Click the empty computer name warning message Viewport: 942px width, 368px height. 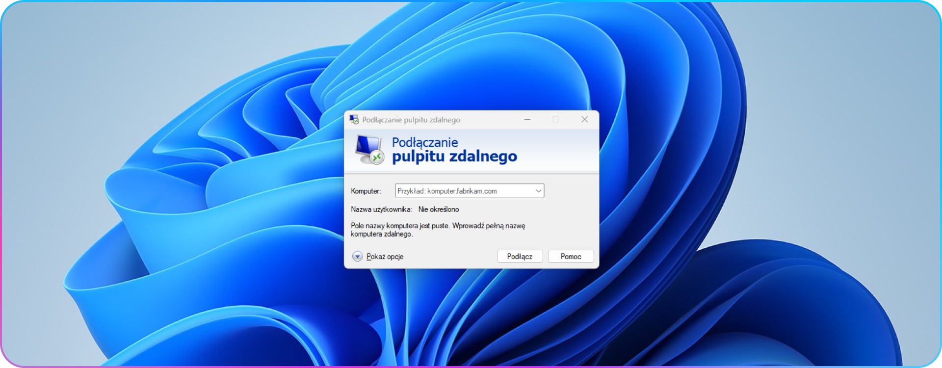pos(437,230)
